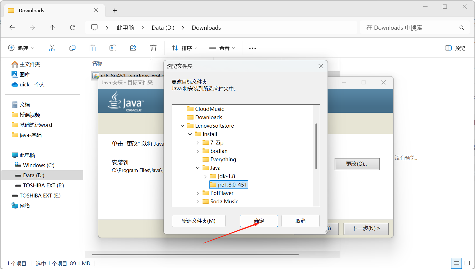
Task: Select the CloudMusic folder in the tree
Action: click(206, 109)
